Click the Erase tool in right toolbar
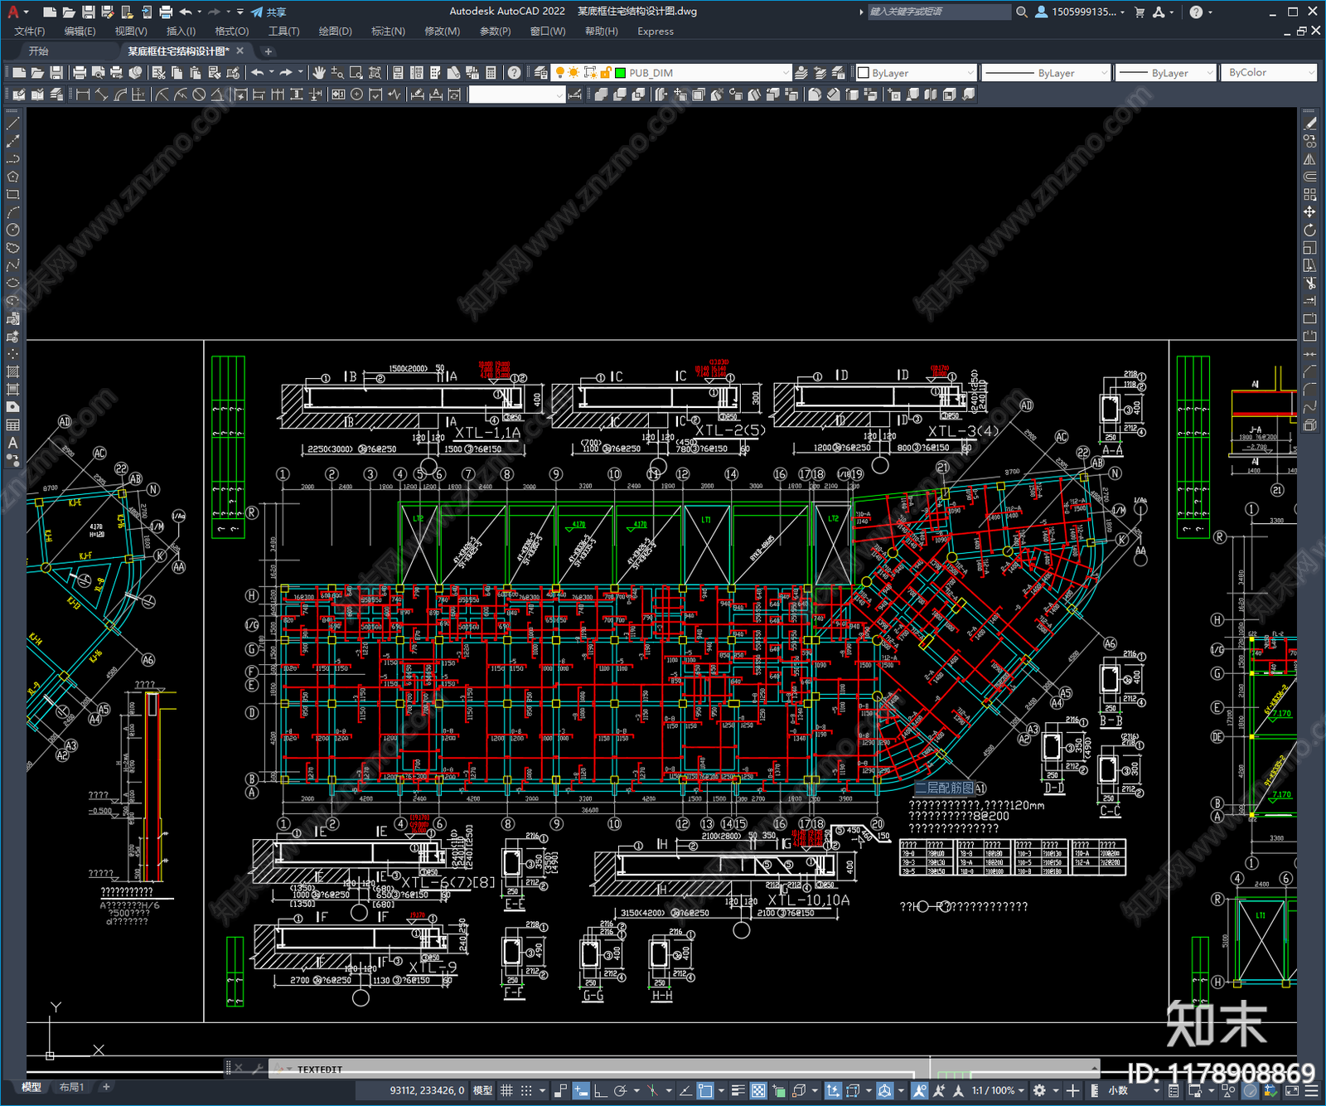 click(x=1309, y=124)
